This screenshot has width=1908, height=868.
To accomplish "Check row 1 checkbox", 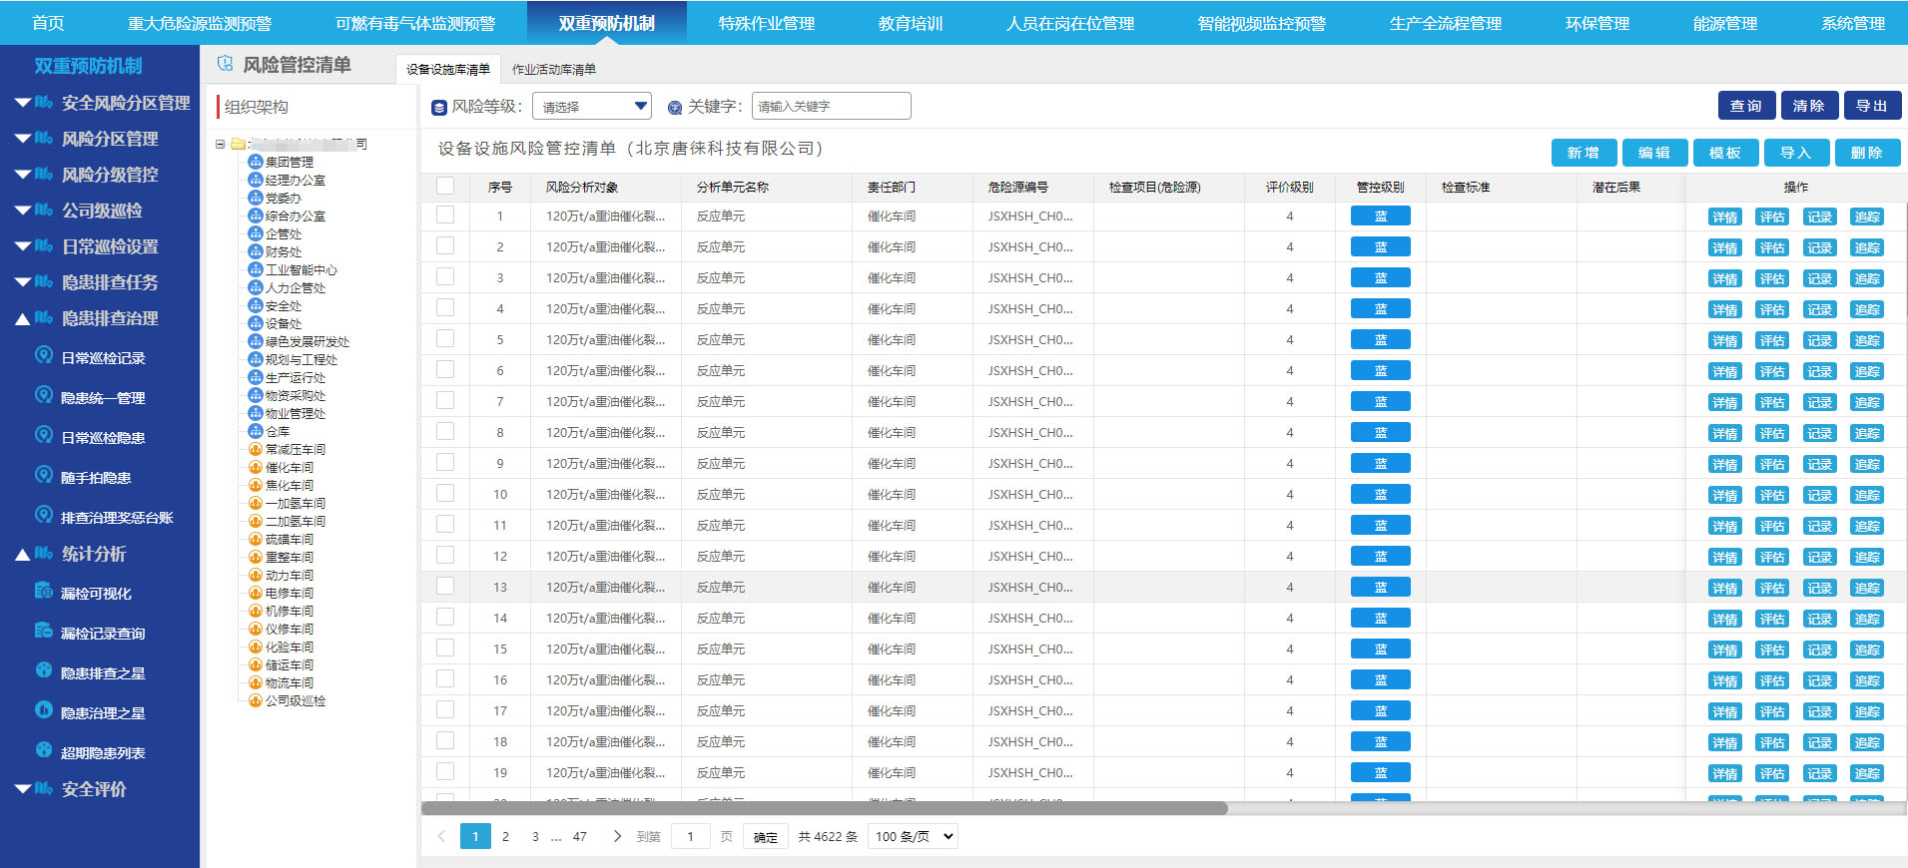I will [445, 215].
